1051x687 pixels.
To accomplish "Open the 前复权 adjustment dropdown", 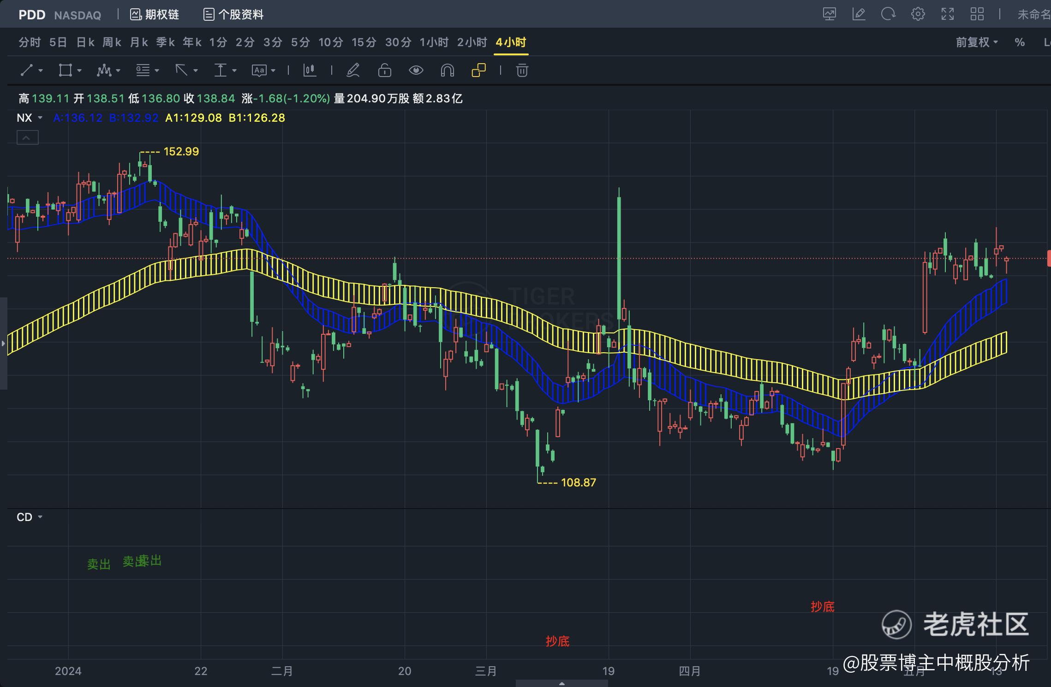I will (976, 42).
